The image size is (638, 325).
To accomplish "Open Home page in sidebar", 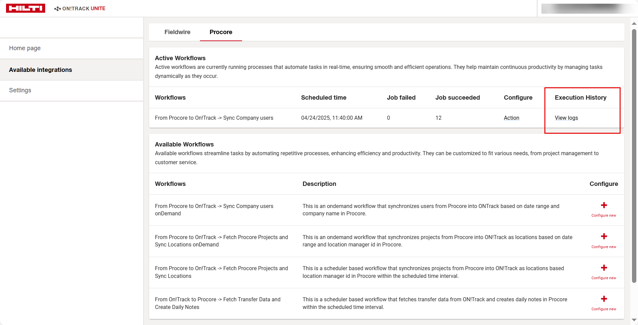I will coord(72,48).
